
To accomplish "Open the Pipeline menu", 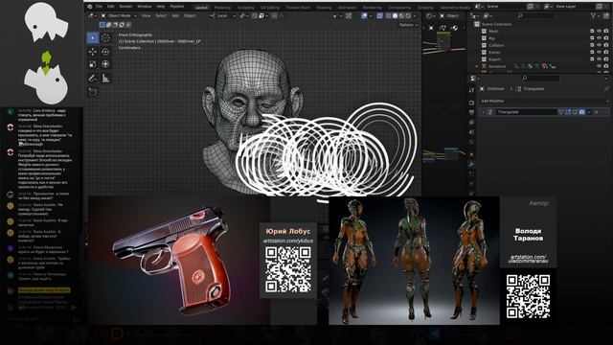I will (176, 7).
